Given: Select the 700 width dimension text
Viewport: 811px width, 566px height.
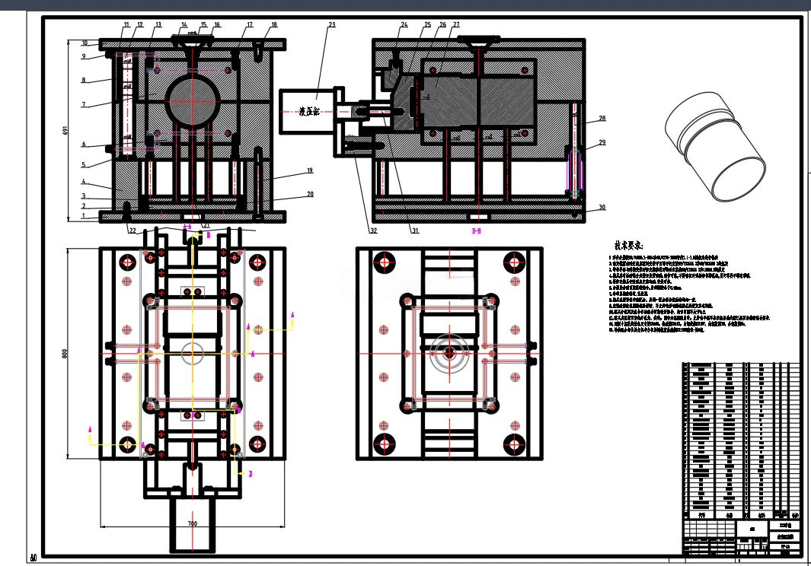Looking at the screenshot, I should (193, 523).
